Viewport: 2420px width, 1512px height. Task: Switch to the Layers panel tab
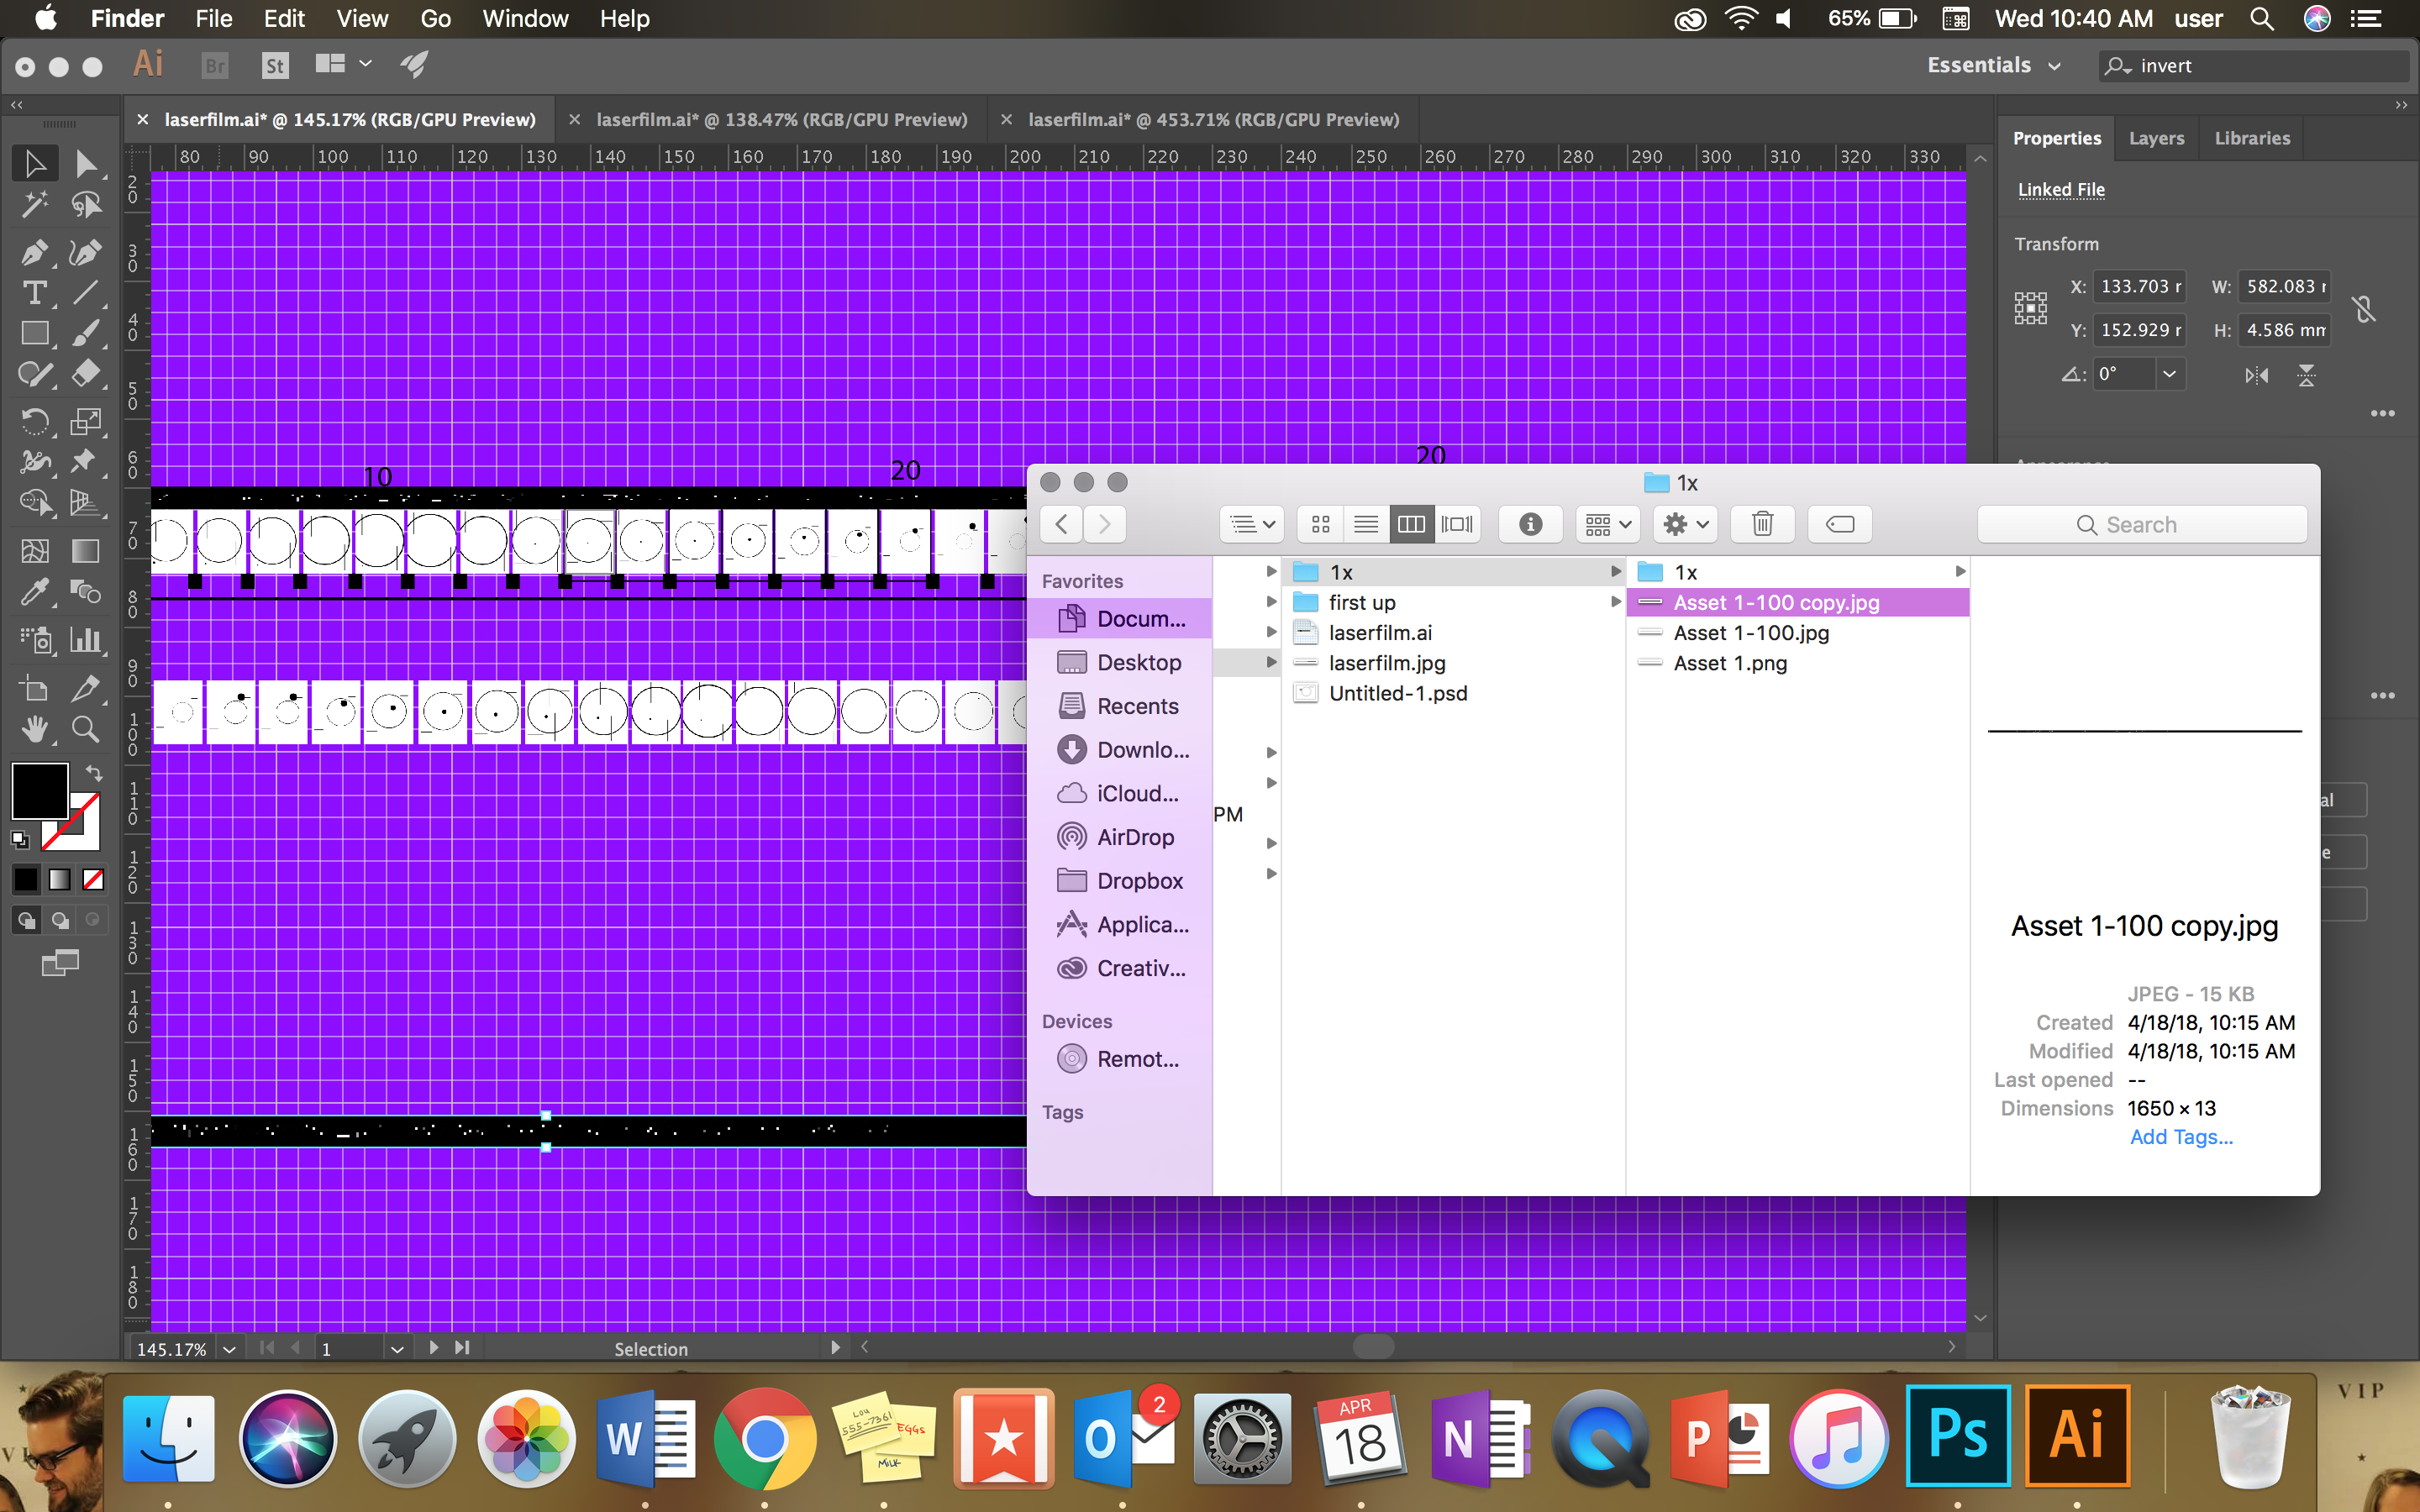click(x=2156, y=138)
